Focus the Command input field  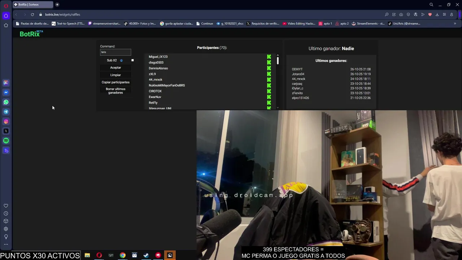(x=115, y=52)
